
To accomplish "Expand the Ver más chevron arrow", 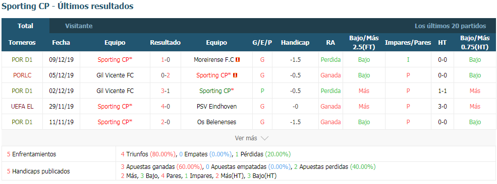I will point(265,138).
